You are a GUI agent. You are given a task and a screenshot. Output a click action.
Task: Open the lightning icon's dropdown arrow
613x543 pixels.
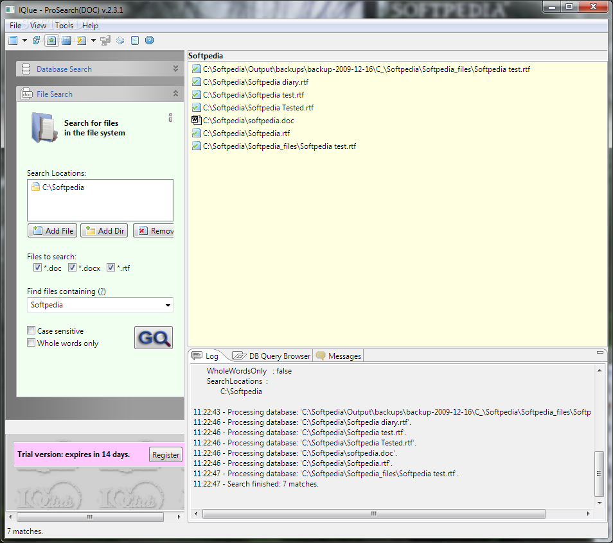(x=93, y=40)
